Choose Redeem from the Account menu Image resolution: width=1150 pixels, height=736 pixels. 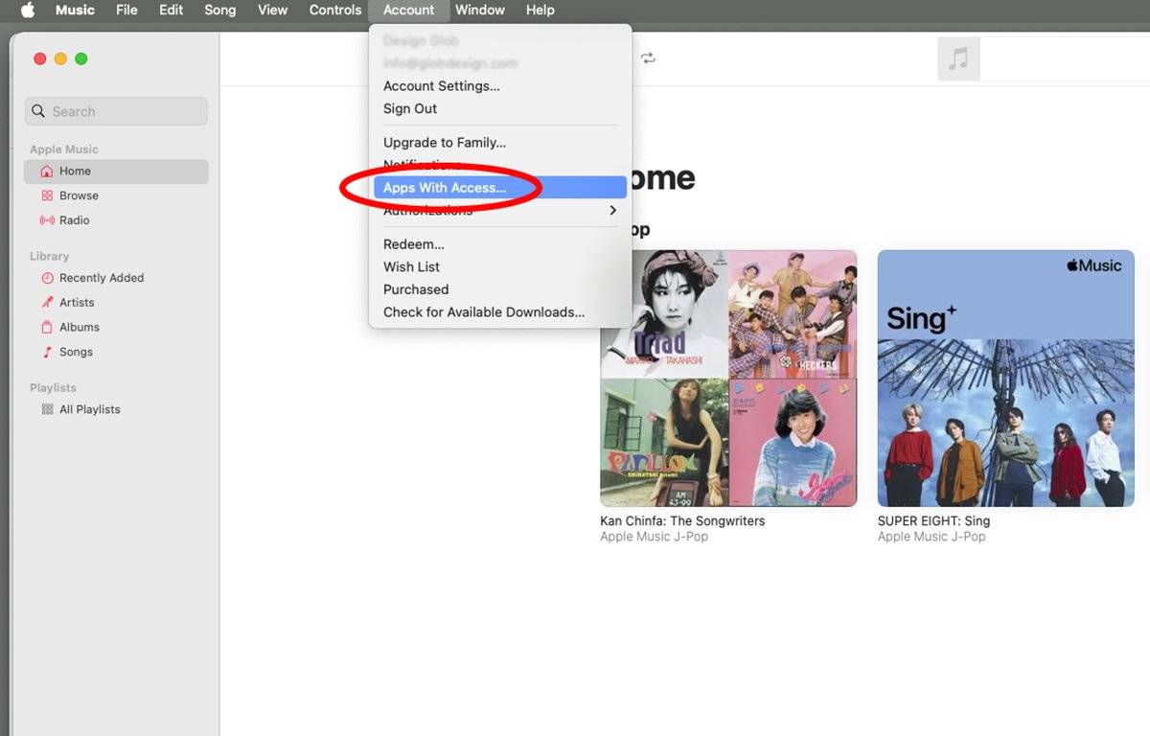(x=414, y=243)
